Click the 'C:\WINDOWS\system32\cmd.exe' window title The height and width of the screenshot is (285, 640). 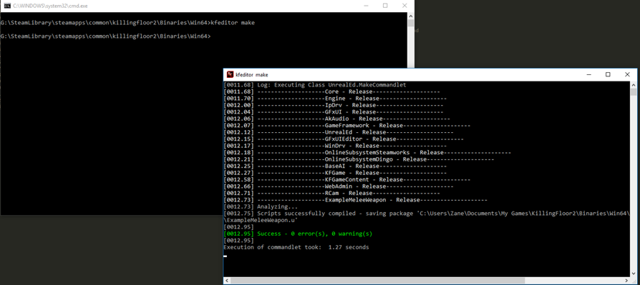click(50, 6)
